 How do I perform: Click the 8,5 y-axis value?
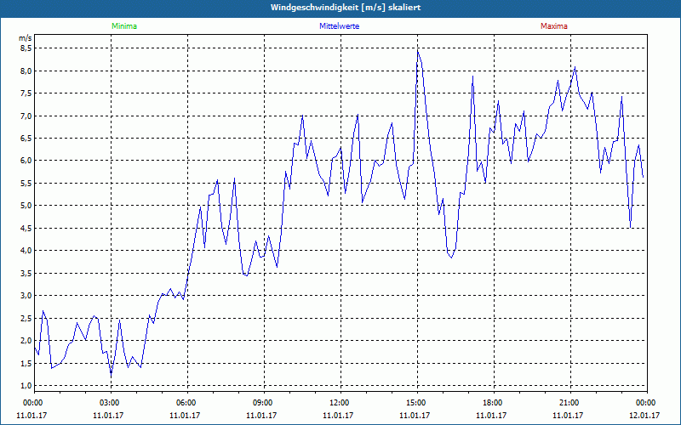tap(26, 48)
